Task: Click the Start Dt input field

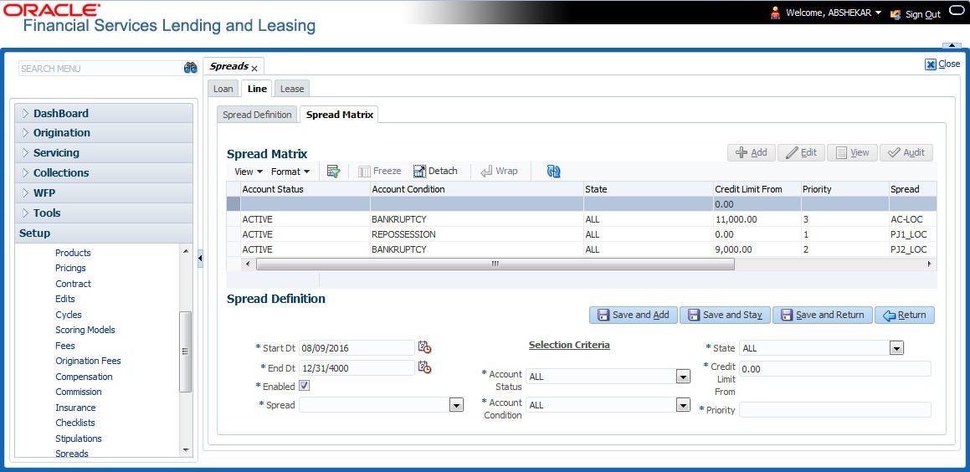Action: point(357,347)
